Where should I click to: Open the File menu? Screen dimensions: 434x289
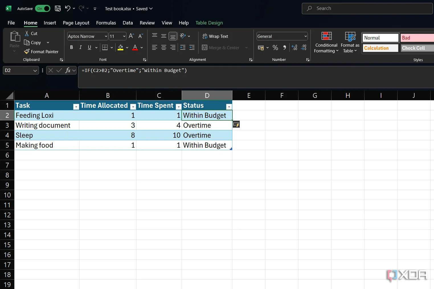11,23
